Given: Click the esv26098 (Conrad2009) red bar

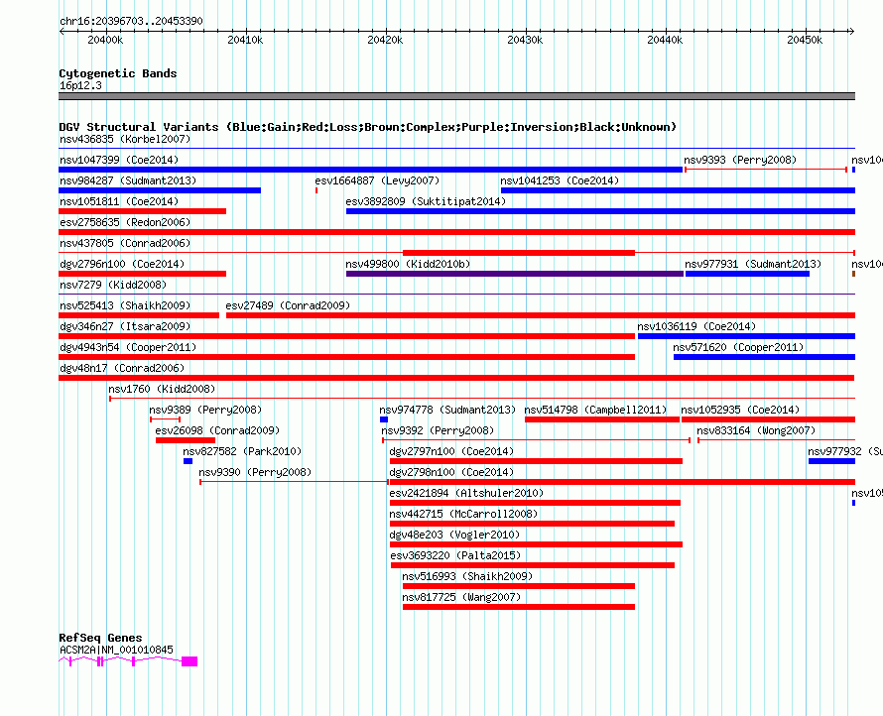Looking at the screenshot, I should click(x=186, y=440).
